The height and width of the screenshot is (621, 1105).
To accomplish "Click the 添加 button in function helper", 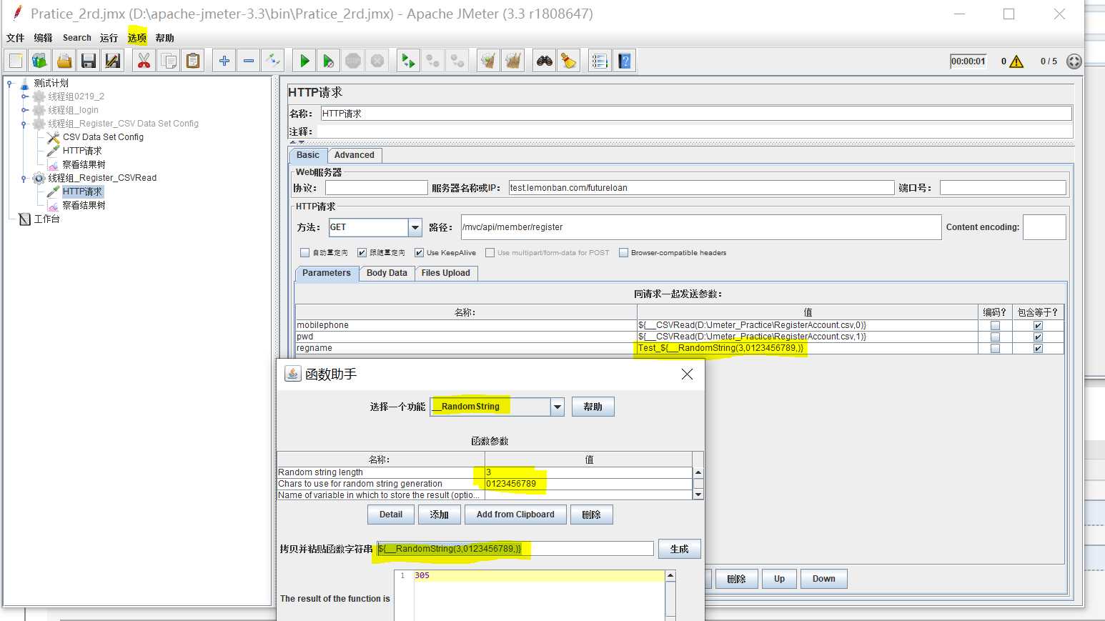I will [x=439, y=515].
